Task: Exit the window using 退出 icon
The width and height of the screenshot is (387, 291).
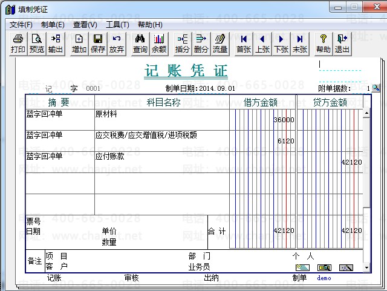Action: point(342,44)
